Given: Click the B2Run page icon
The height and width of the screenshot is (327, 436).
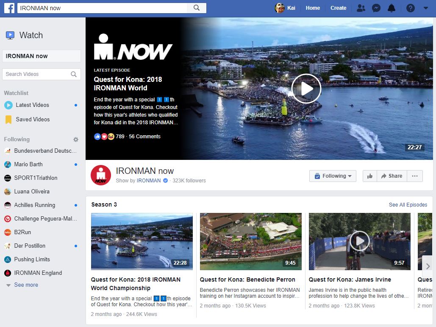Looking at the screenshot, I should tap(8, 232).
